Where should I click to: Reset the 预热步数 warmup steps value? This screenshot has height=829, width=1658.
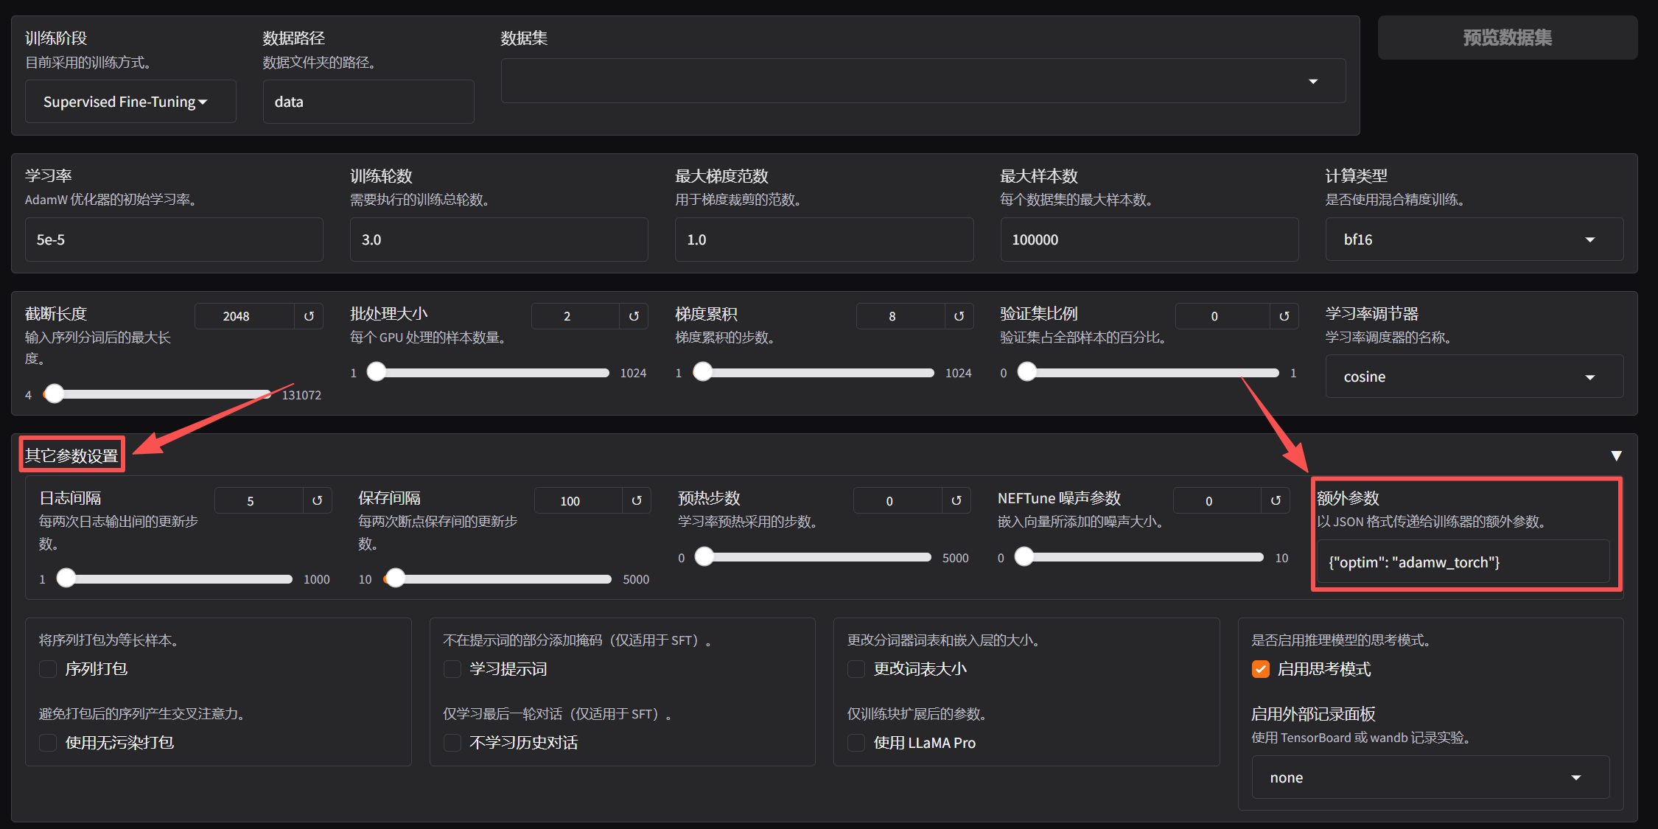[x=956, y=500]
